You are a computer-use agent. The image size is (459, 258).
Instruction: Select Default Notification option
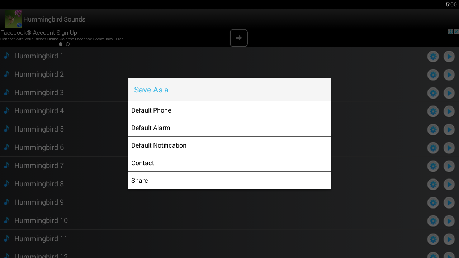tap(229, 145)
